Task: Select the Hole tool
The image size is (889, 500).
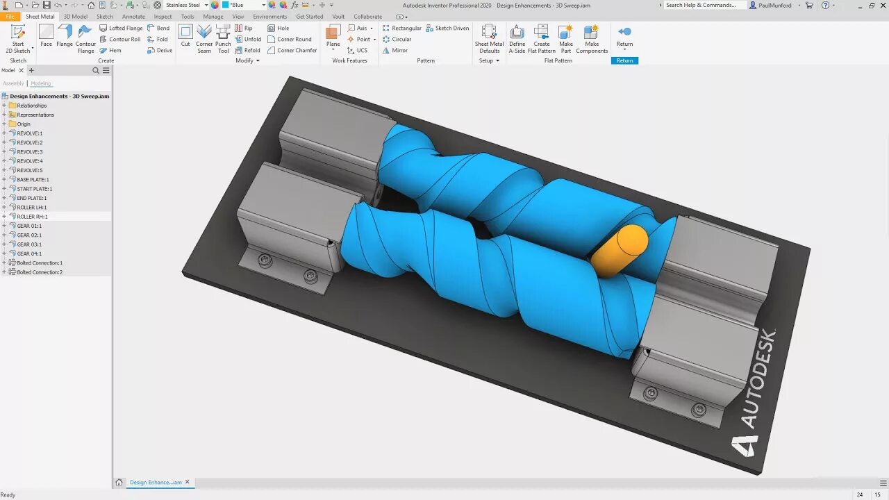Action: coord(279,28)
